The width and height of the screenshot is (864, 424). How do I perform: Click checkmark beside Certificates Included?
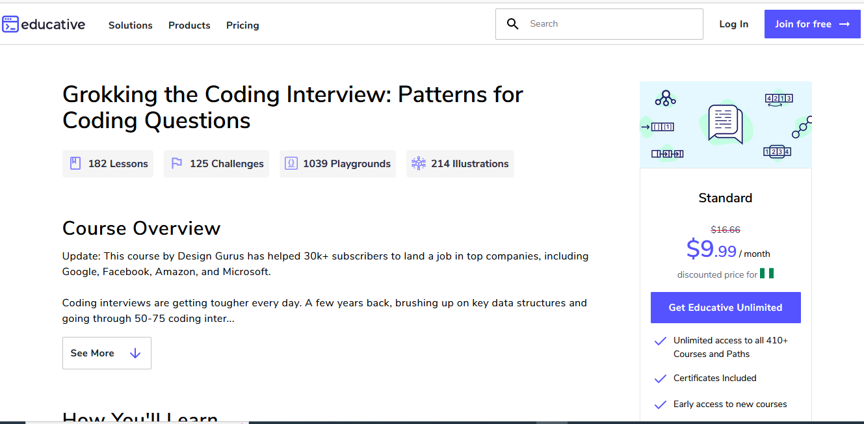point(661,378)
